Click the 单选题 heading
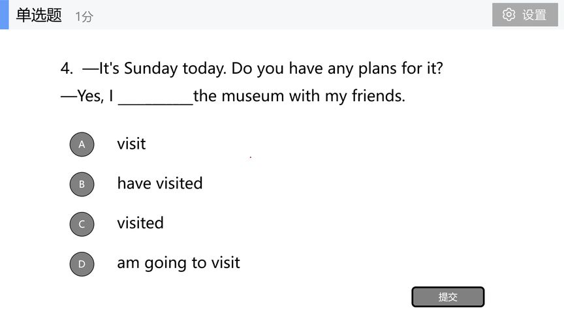564x317 pixels. (39, 16)
